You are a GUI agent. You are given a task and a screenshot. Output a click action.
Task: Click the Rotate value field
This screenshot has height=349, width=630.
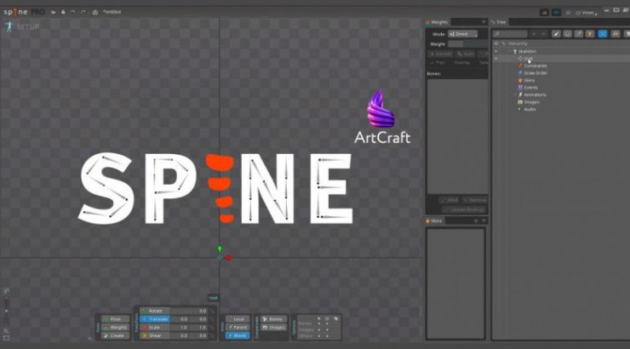point(189,311)
